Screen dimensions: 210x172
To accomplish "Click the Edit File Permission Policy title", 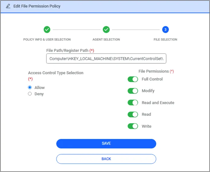I will 37,6.
